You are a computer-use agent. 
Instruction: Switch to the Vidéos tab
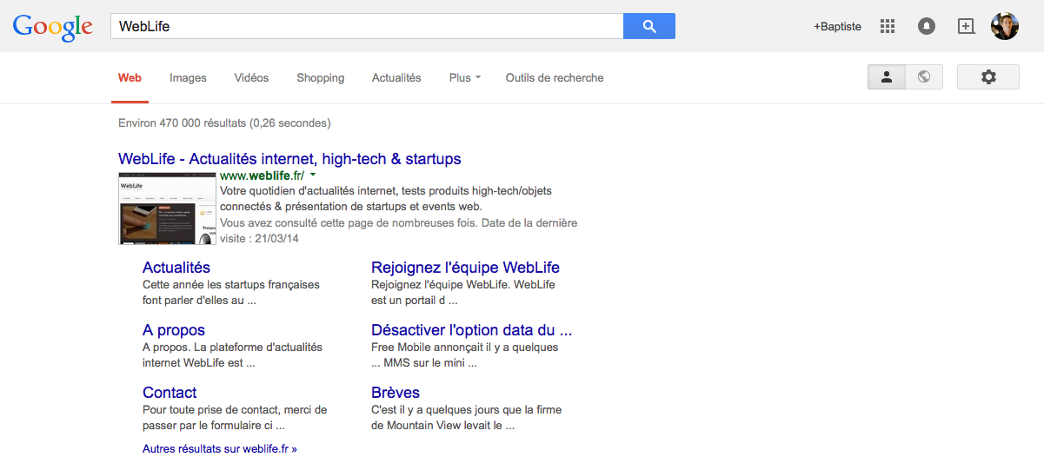pyautogui.click(x=251, y=77)
